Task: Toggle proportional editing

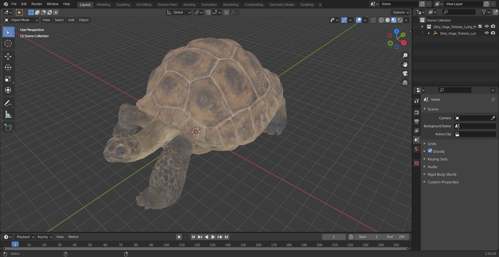Action: 226,12
